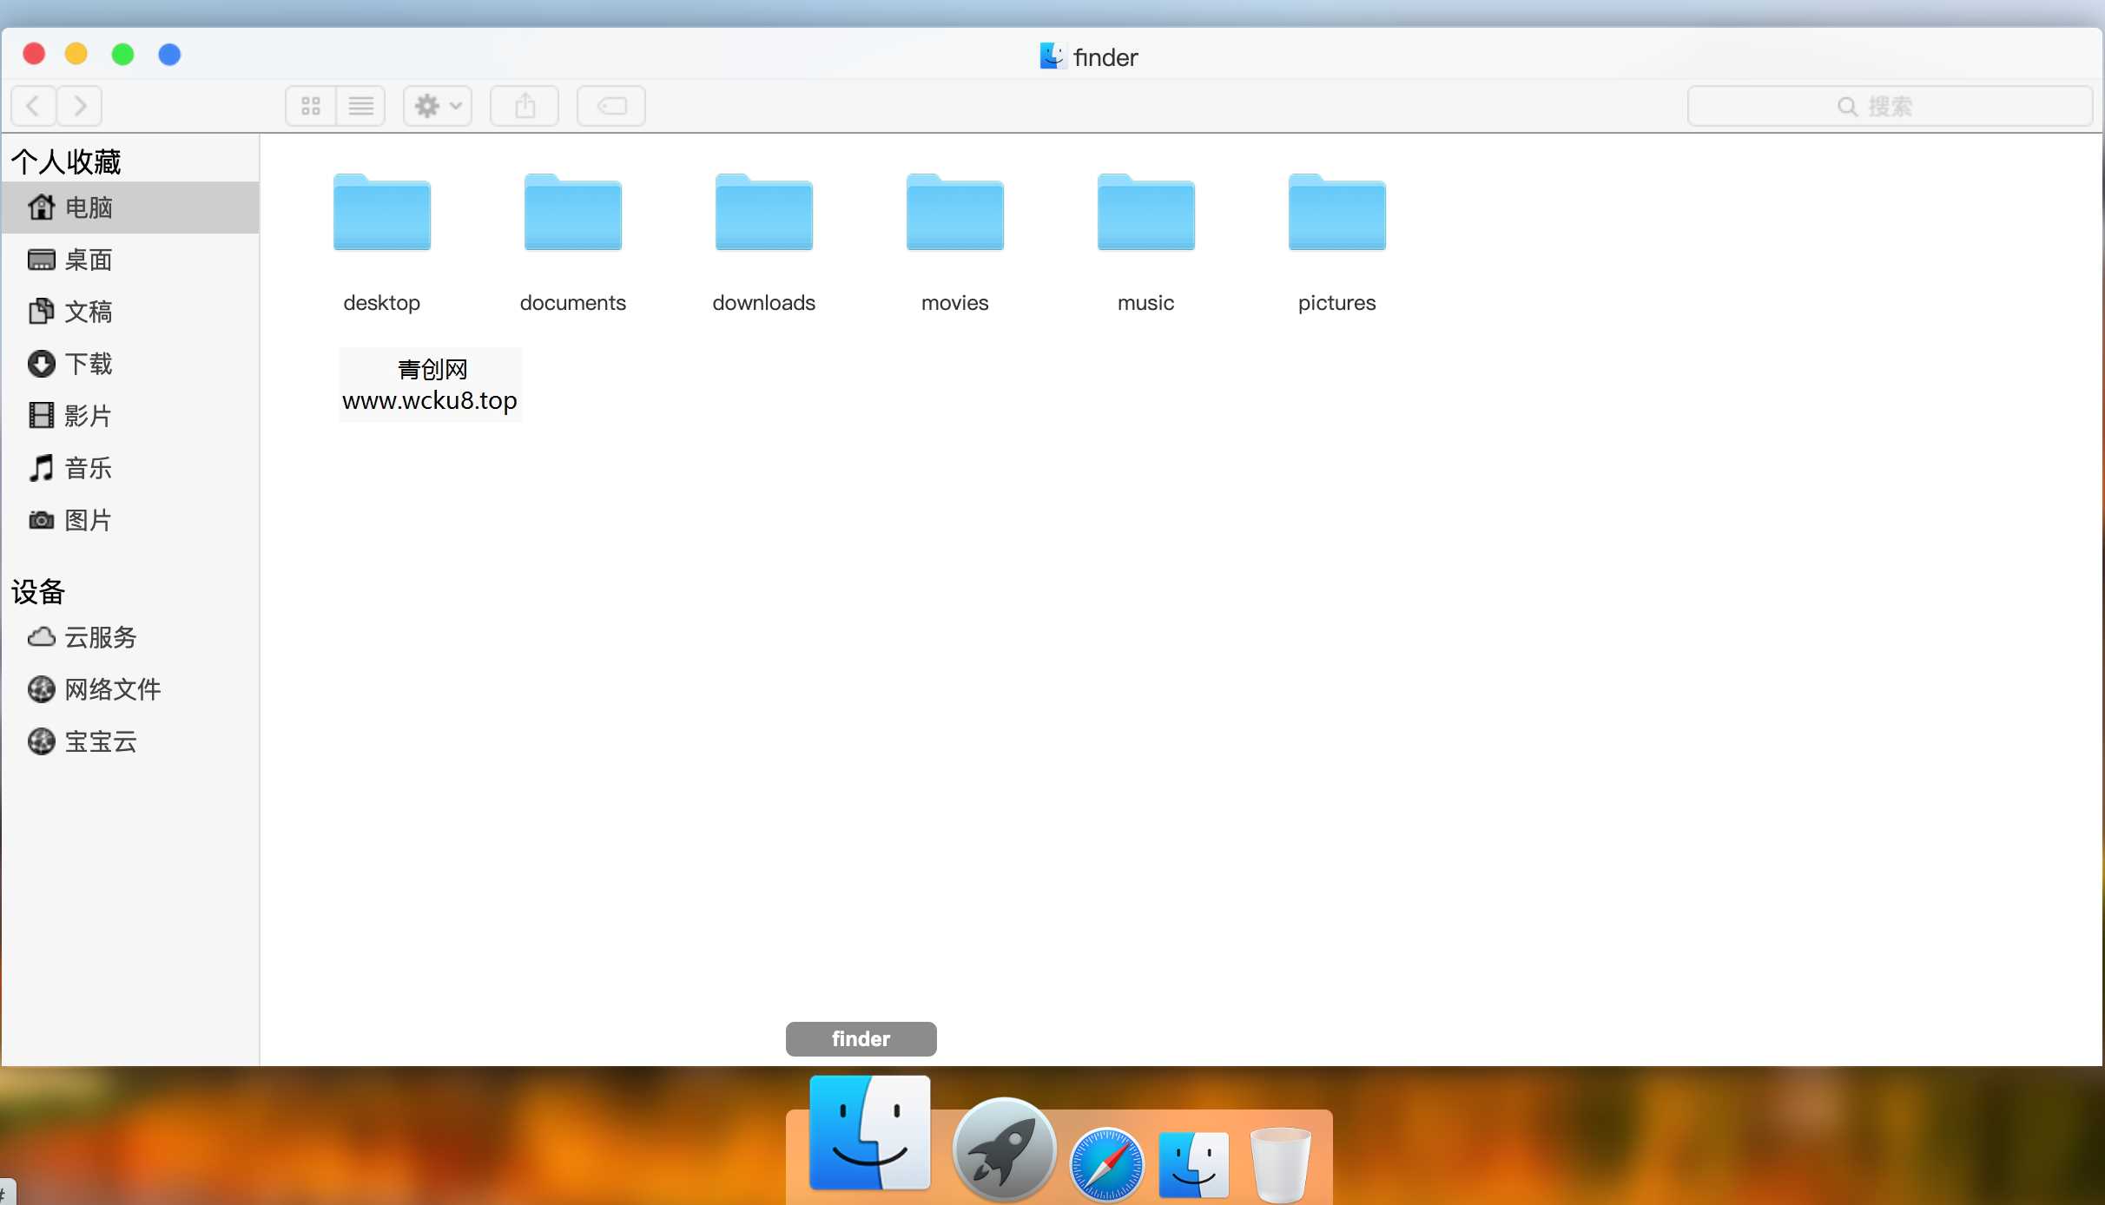This screenshot has height=1205, width=2105.
Task: Select 网络文件 sidebar entry
Action: click(112, 689)
